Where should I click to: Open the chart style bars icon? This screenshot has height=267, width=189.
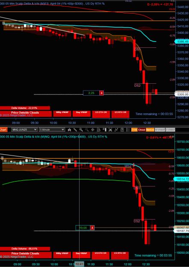(x=69, y=130)
